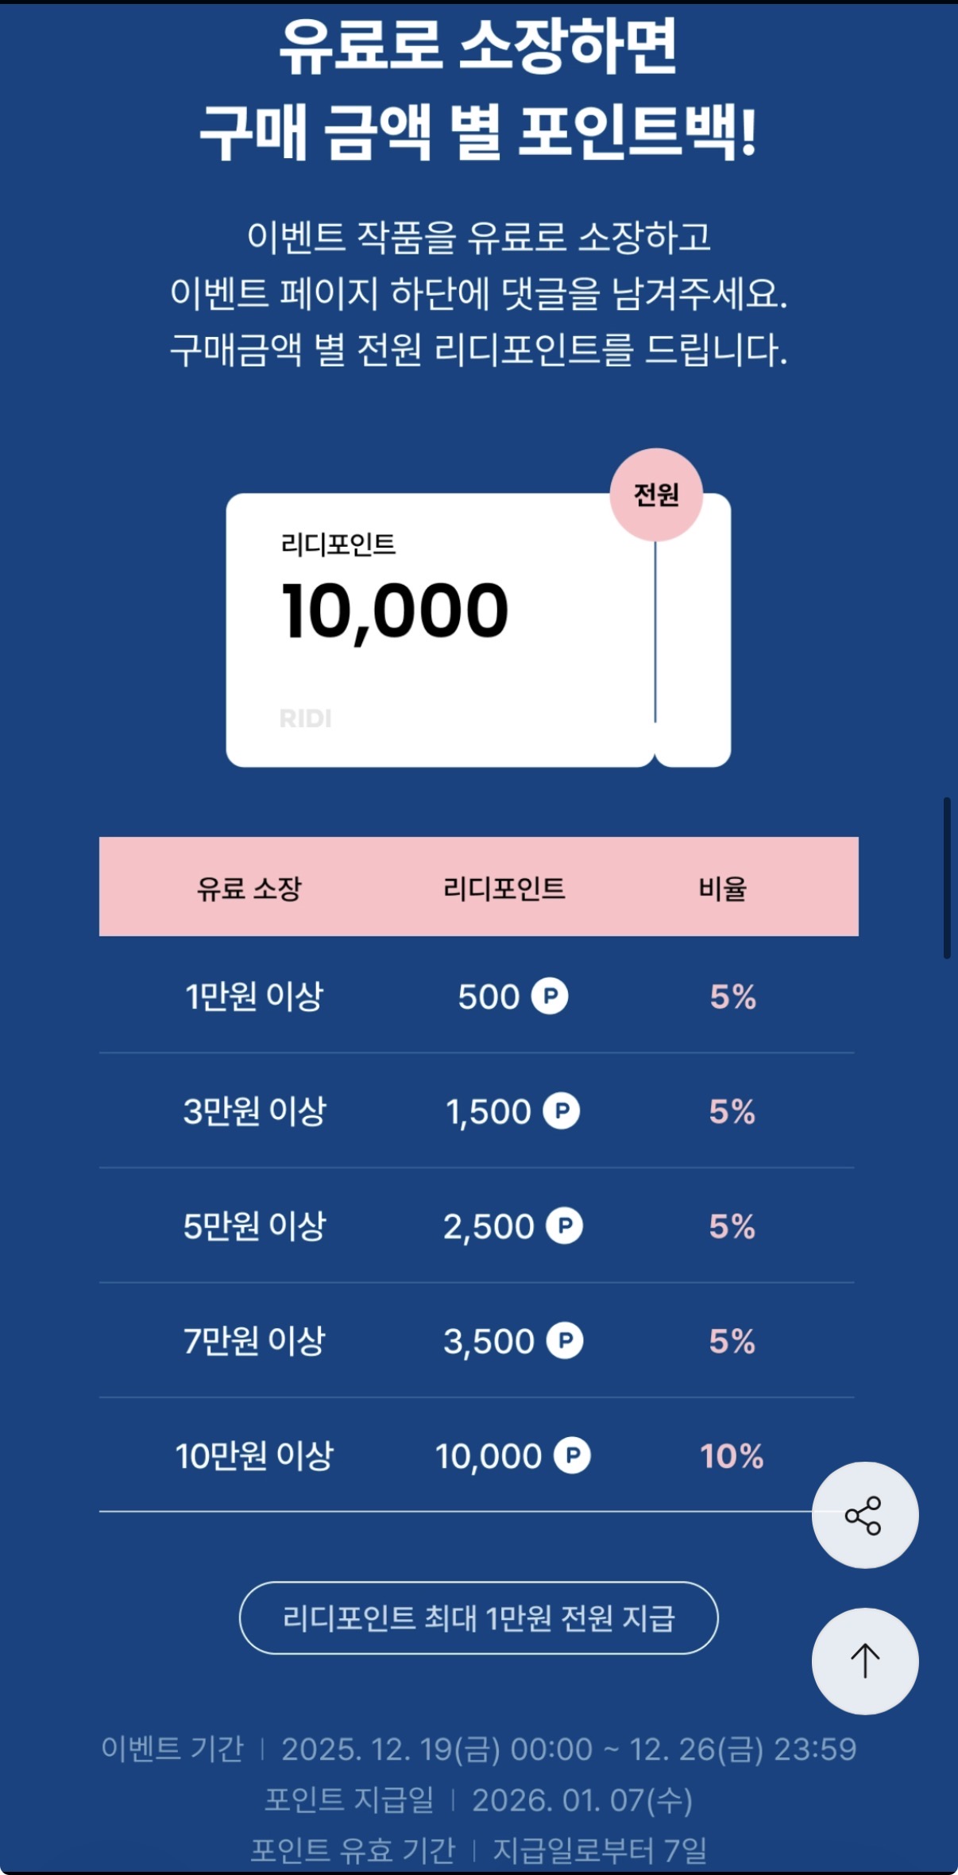Click the RIDI logo on the coupon card
This screenshot has height=1875, width=958.
pos(306,719)
